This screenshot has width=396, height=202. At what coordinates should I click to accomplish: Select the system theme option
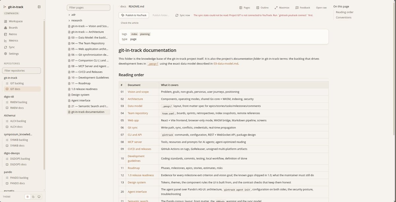point(39,197)
